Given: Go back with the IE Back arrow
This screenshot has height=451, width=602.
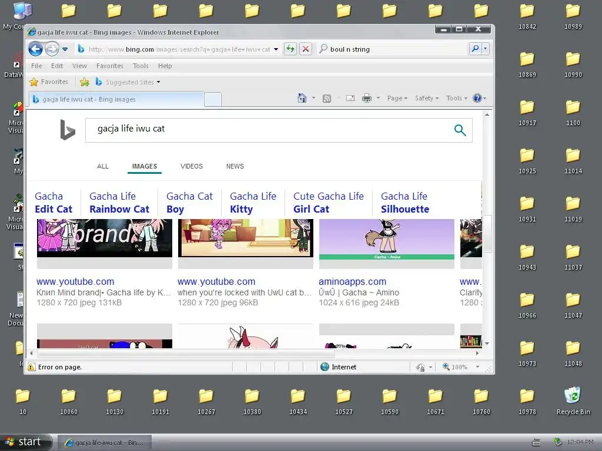Looking at the screenshot, I should pyautogui.click(x=36, y=49).
